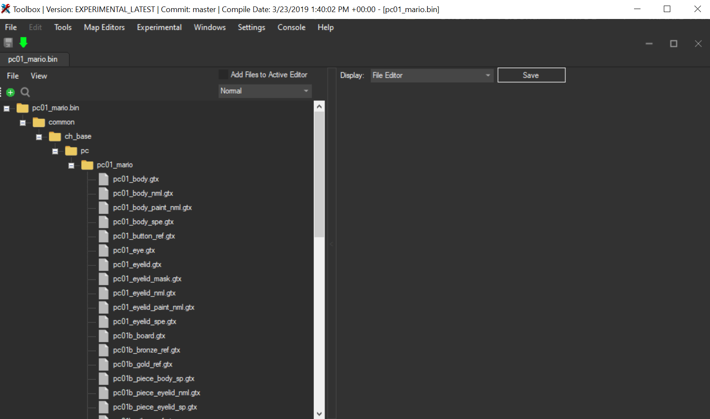
Task: Click the pc01_body.gtx file icon
Action: point(104,179)
